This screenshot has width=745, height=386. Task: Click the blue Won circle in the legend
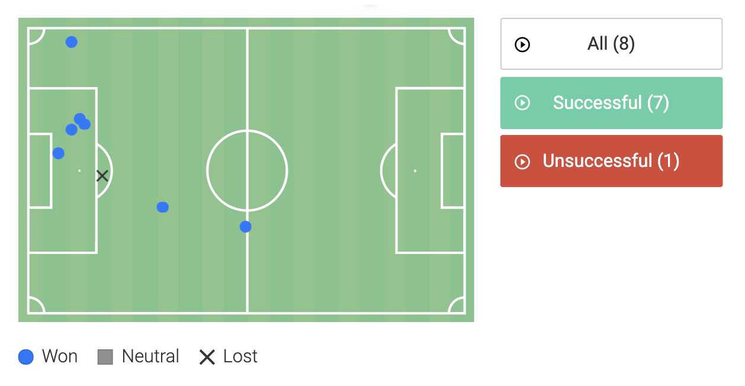point(26,357)
